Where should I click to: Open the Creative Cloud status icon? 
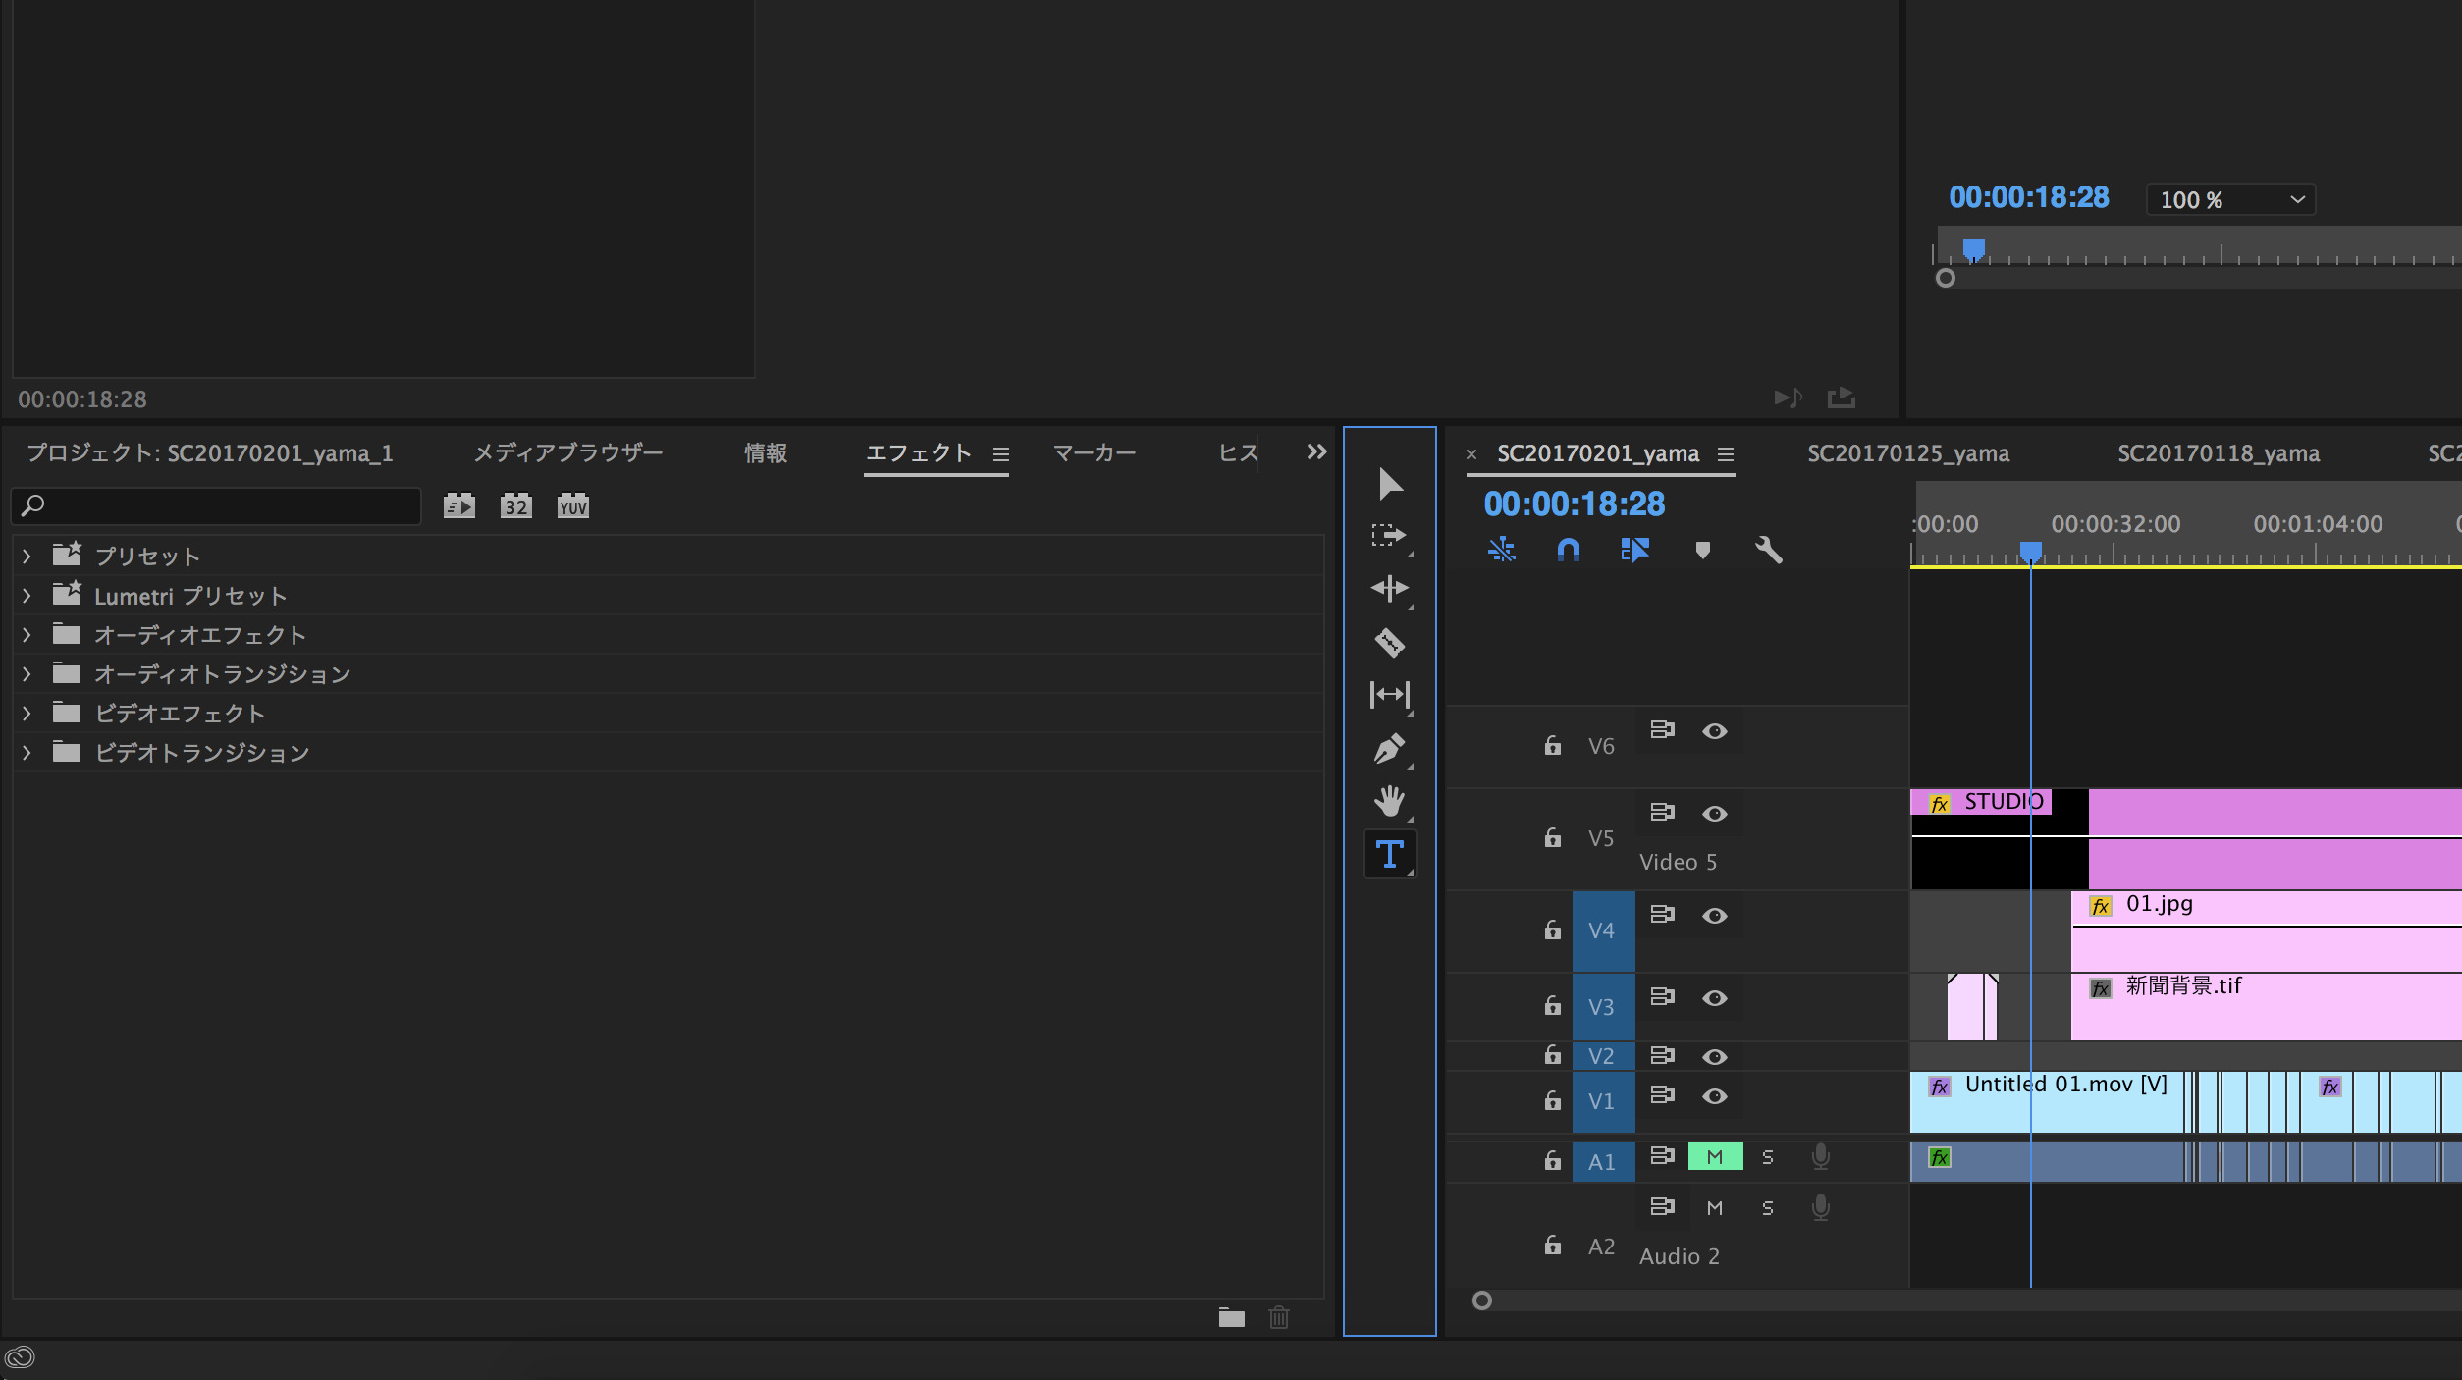20,1357
